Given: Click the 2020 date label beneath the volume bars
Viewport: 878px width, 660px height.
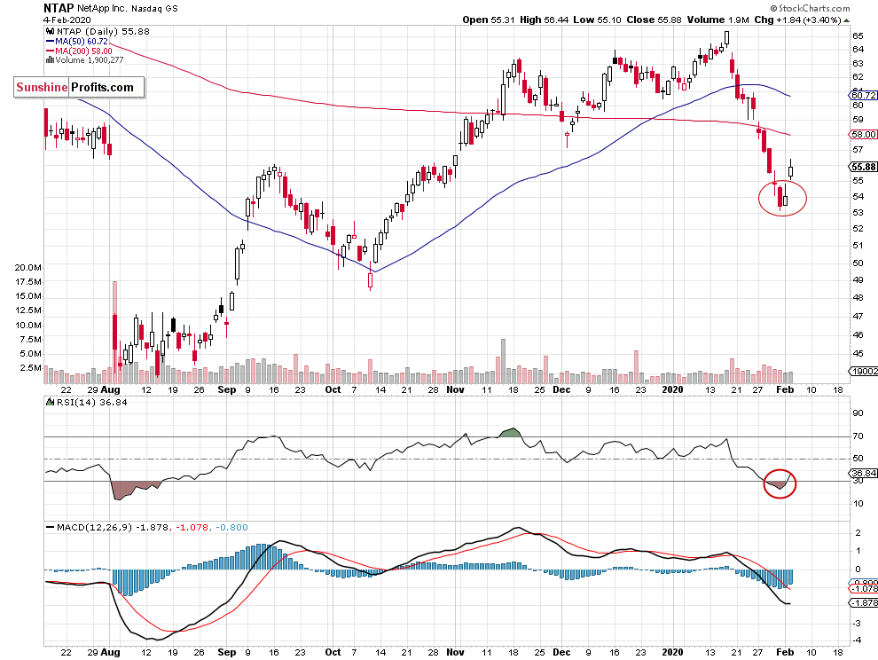Looking at the screenshot, I should pyautogui.click(x=672, y=389).
